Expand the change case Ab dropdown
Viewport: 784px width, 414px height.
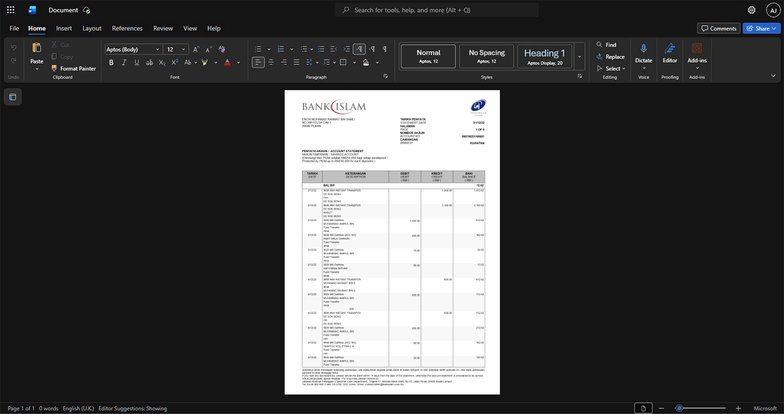(x=196, y=62)
